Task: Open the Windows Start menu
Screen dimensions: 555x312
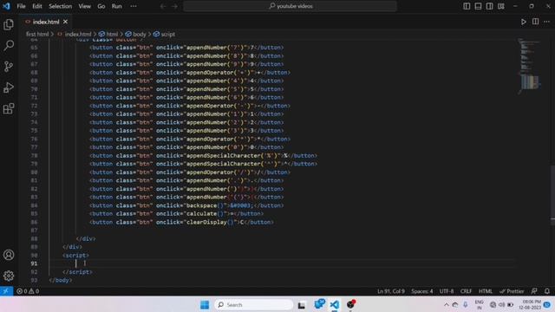Action: 205,304
